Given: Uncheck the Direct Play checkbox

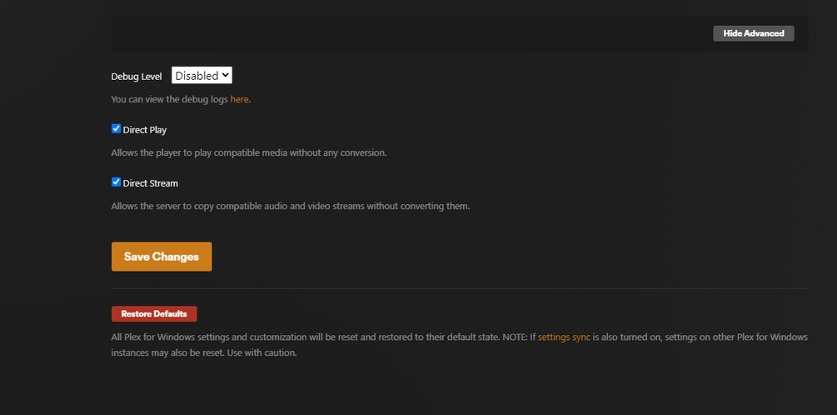Looking at the screenshot, I should 117,129.
